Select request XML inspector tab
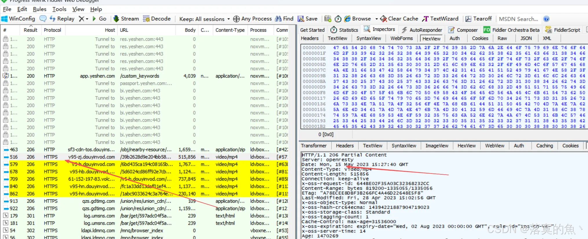The height and width of the screenshot is (239, 588). point(547,38)
